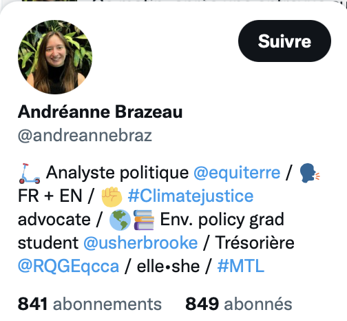Image resolution: width=347 pixels, height=321 pixels.
Task: Open the #MTL hashtag link
Action: pyautogui.click(x=241, y=266)
